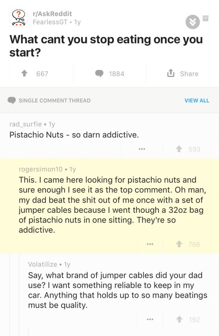This screenshot has height=336, width=219.
Task: Tap the Share icon on the post
Action: coord(171,73)
